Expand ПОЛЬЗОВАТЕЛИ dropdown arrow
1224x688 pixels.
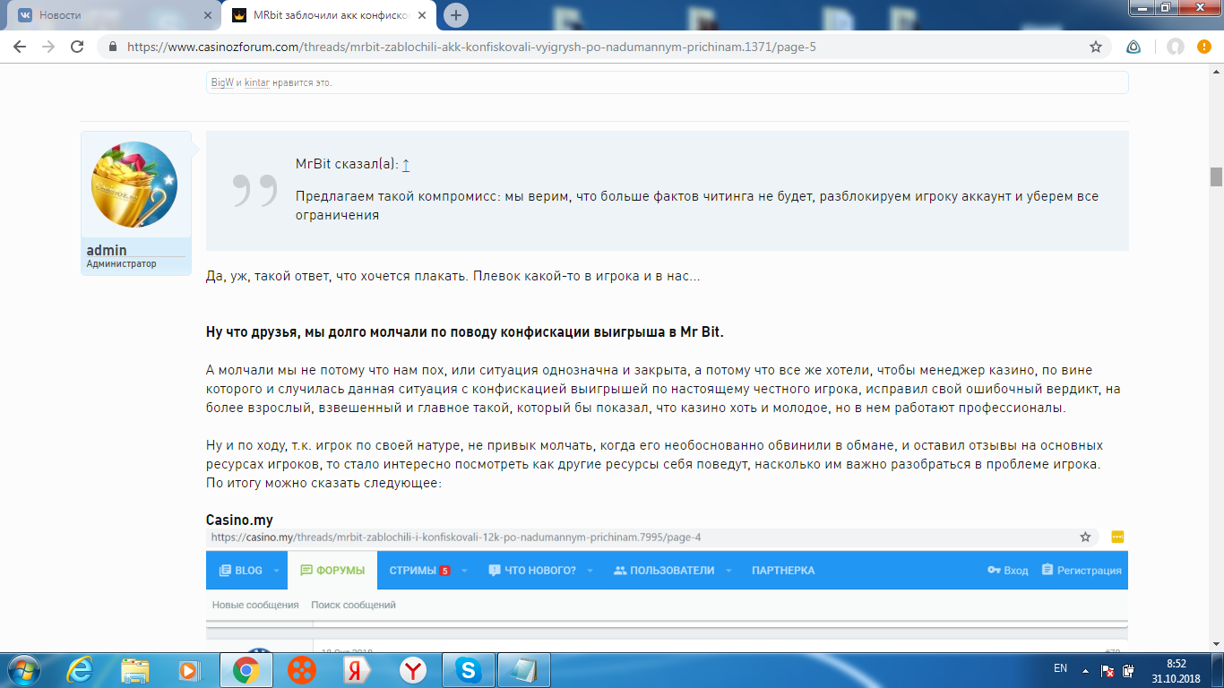tap(728, 570)
